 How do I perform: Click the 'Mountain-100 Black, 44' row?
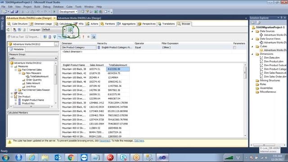coord(95,77)
